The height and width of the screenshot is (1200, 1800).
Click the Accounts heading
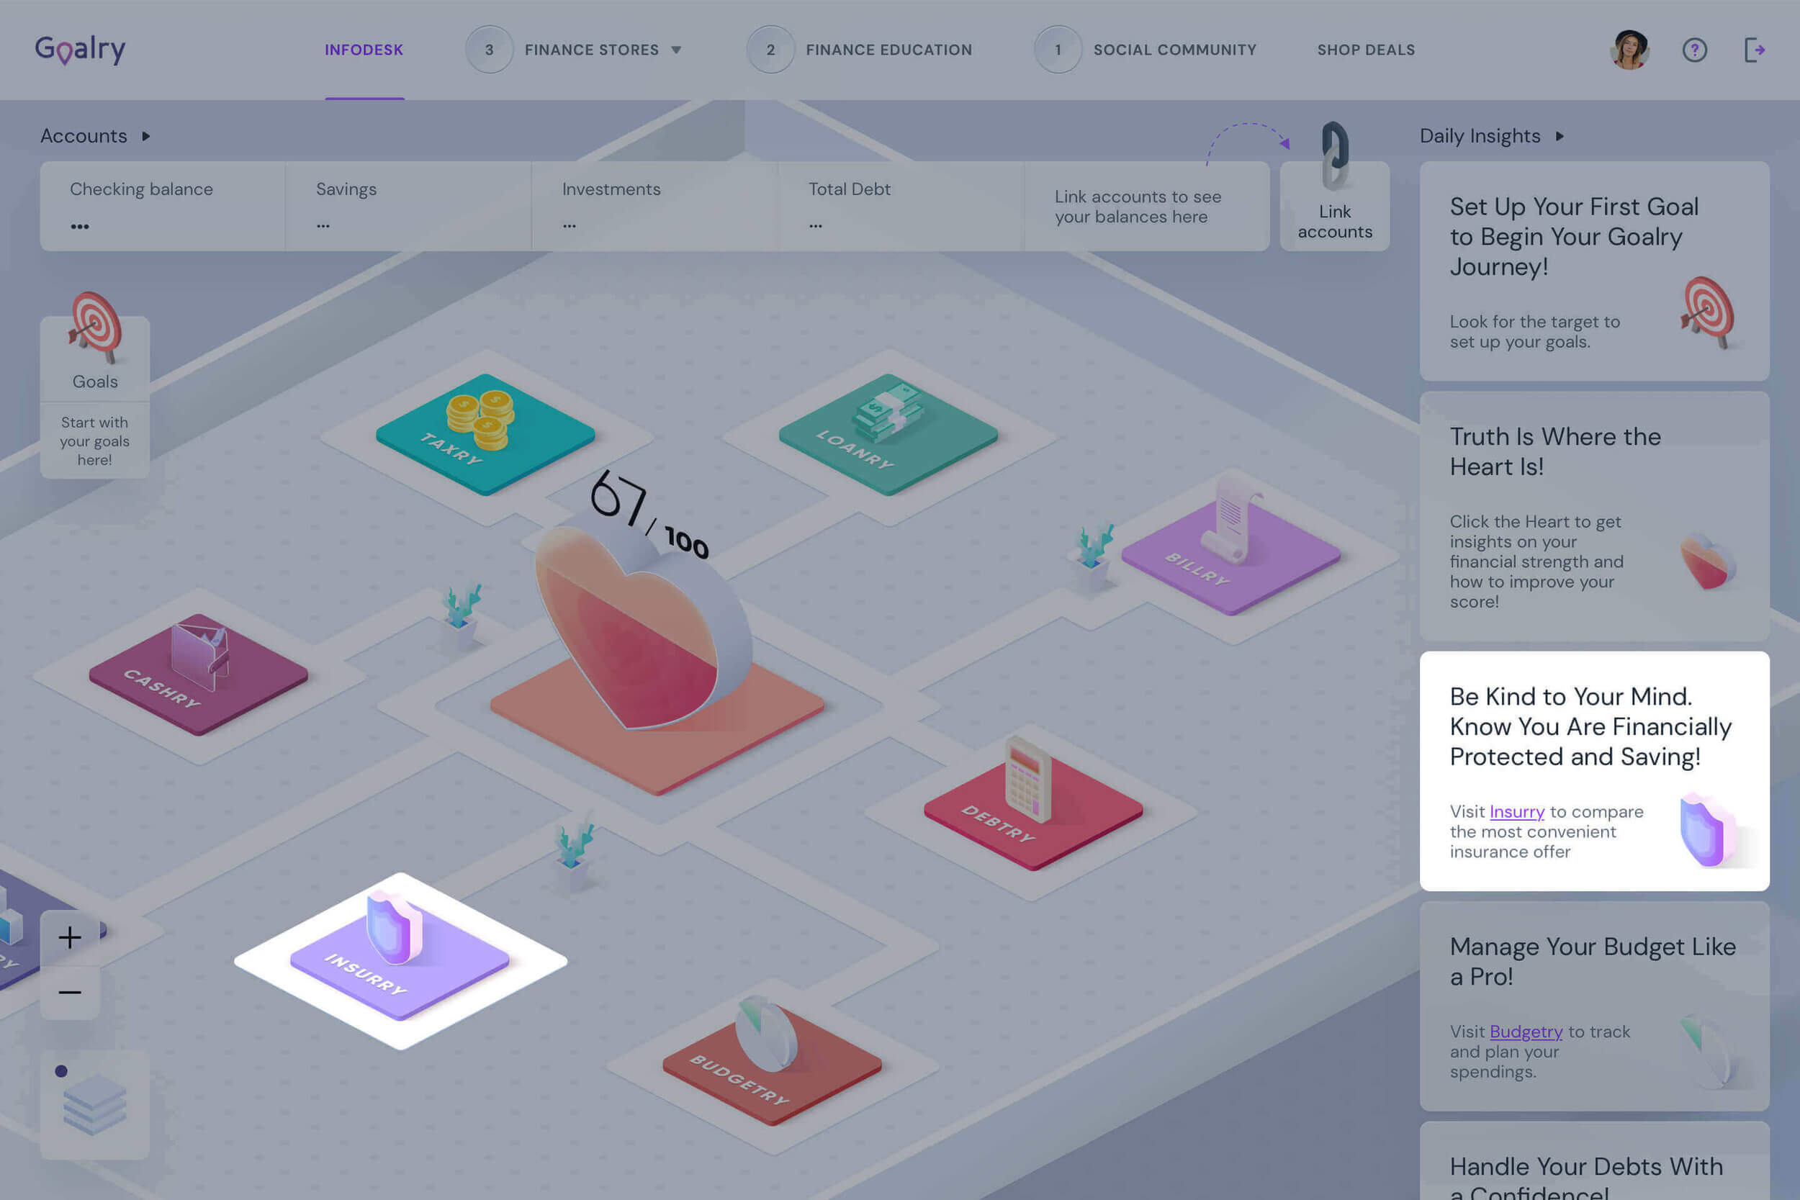(x=84, y=136)
